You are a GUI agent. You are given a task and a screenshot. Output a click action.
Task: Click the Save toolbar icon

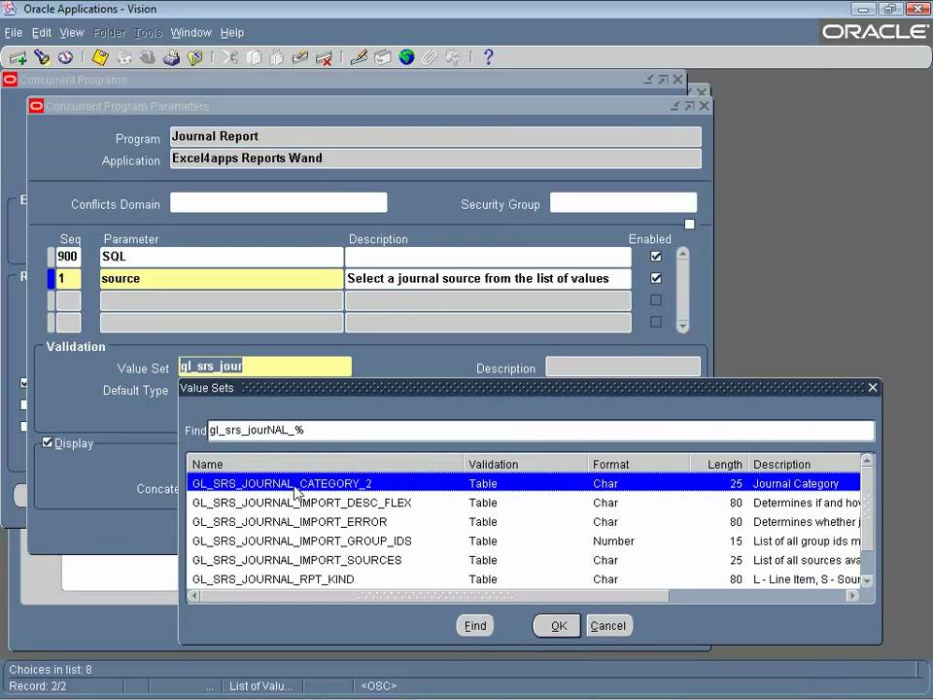click(100, 57)
